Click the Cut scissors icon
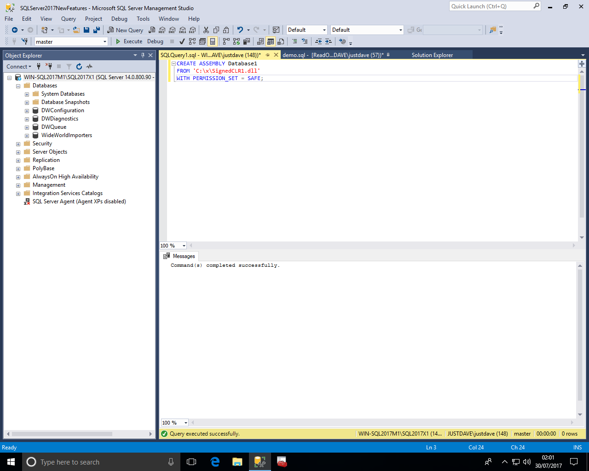 tap(206, 30)
